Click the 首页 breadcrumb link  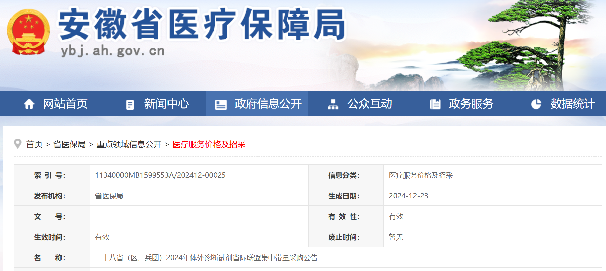35,144
